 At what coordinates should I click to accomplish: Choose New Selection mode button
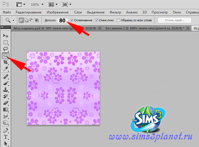click(21, 20)
